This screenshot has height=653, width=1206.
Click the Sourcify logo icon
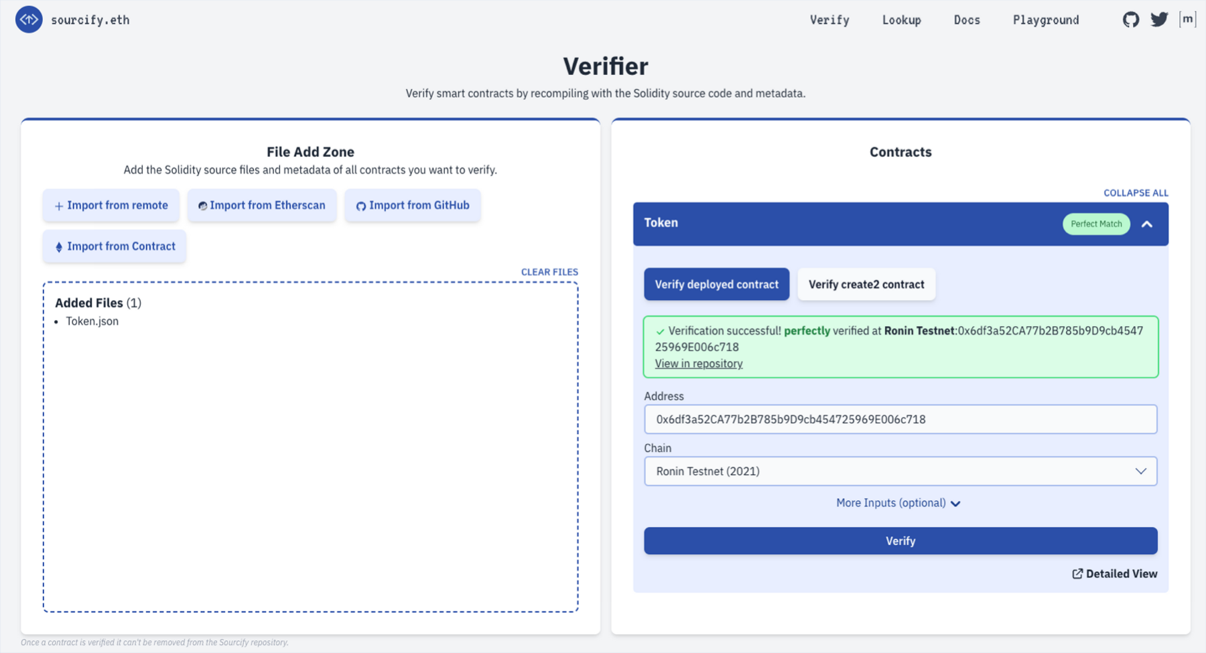[29, 19]
